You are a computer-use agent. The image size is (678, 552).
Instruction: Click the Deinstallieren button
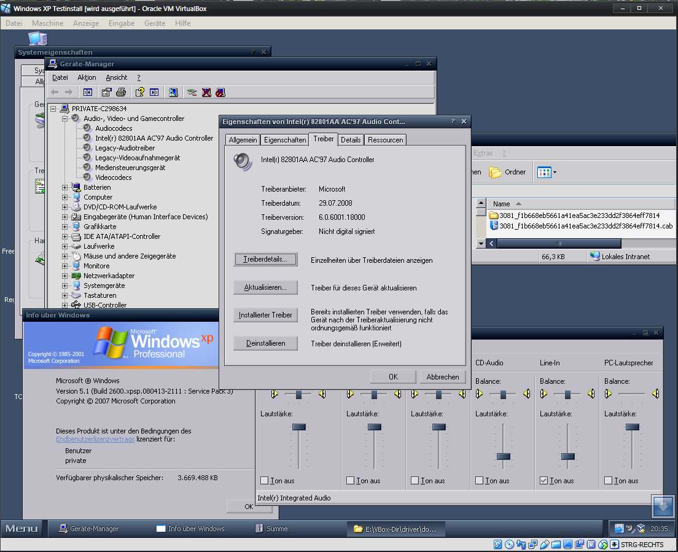265,343
